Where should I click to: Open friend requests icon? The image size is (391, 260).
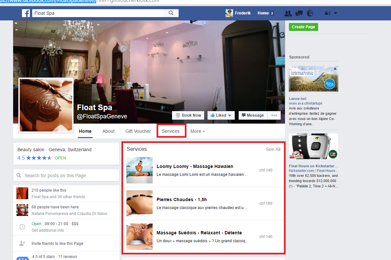click(288, 13)
